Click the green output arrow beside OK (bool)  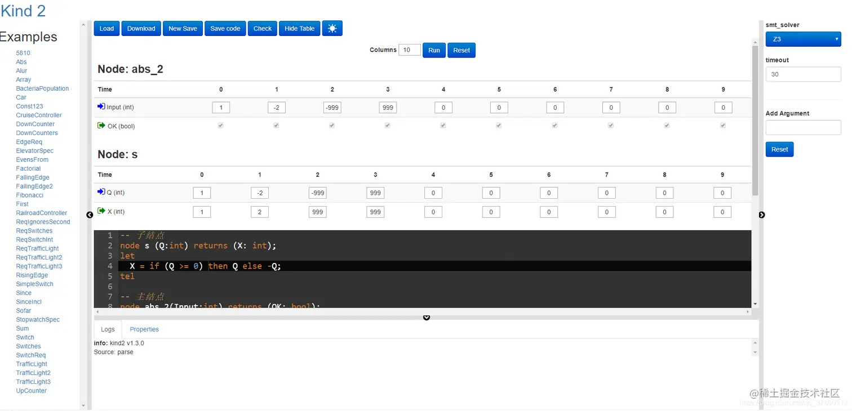click(101, 126)
